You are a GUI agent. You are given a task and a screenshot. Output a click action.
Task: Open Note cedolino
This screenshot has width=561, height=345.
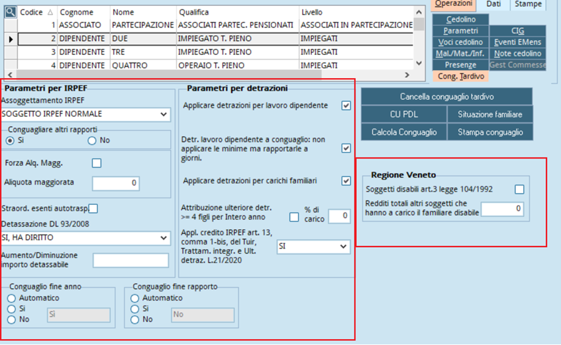(517, 54)
